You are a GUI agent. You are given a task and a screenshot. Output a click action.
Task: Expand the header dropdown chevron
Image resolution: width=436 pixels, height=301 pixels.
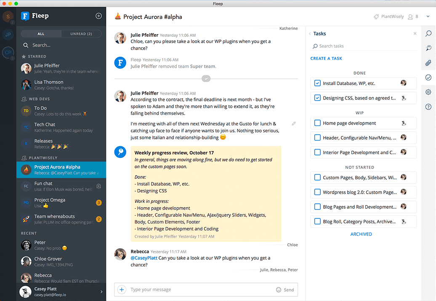click(428, 16)
